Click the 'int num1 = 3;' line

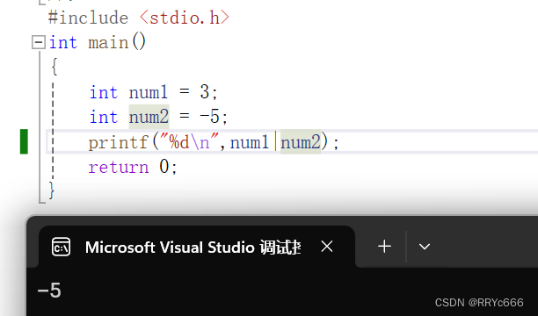tap(153, 92)
